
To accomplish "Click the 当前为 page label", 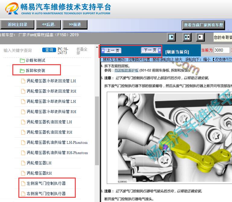I will 207,50.
